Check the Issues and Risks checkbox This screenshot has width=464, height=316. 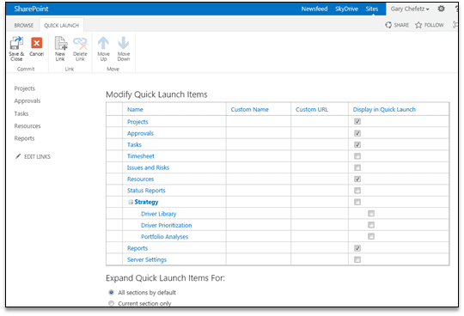pos(357,167)
